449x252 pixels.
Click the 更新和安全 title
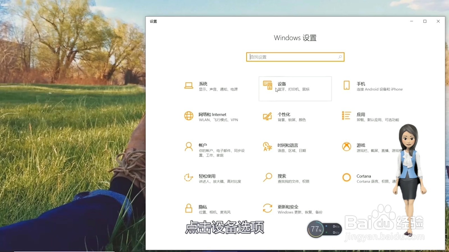pyautogui.click(x=288, y=207)
